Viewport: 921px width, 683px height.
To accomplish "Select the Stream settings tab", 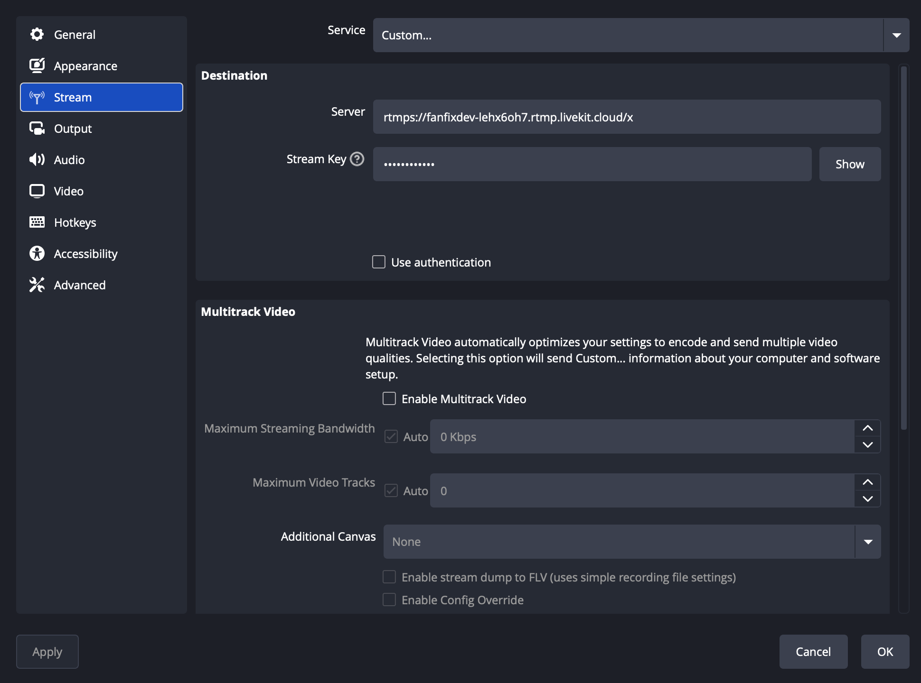I will point(102,97).
